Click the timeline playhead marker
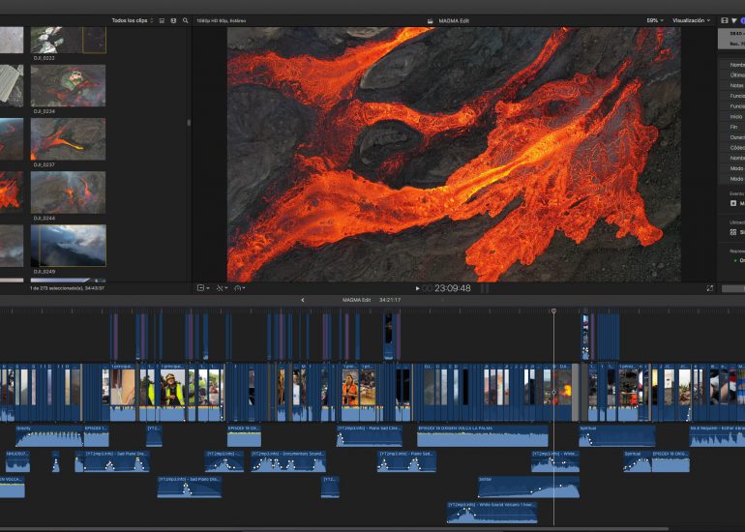745x532 pixels. tap(553, 311)
